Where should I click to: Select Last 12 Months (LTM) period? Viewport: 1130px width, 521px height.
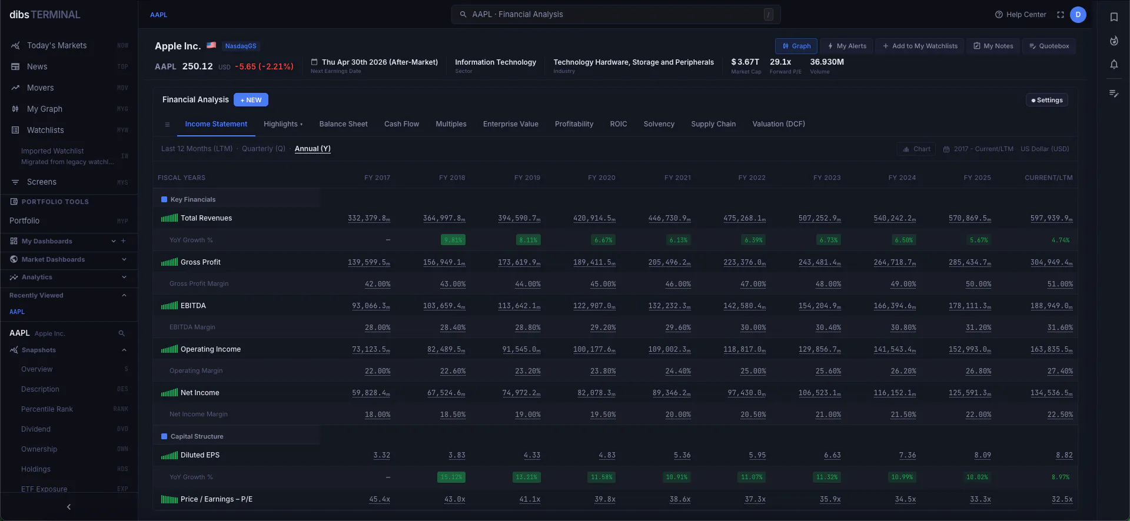pyautogui.click(x=197, y=149)
